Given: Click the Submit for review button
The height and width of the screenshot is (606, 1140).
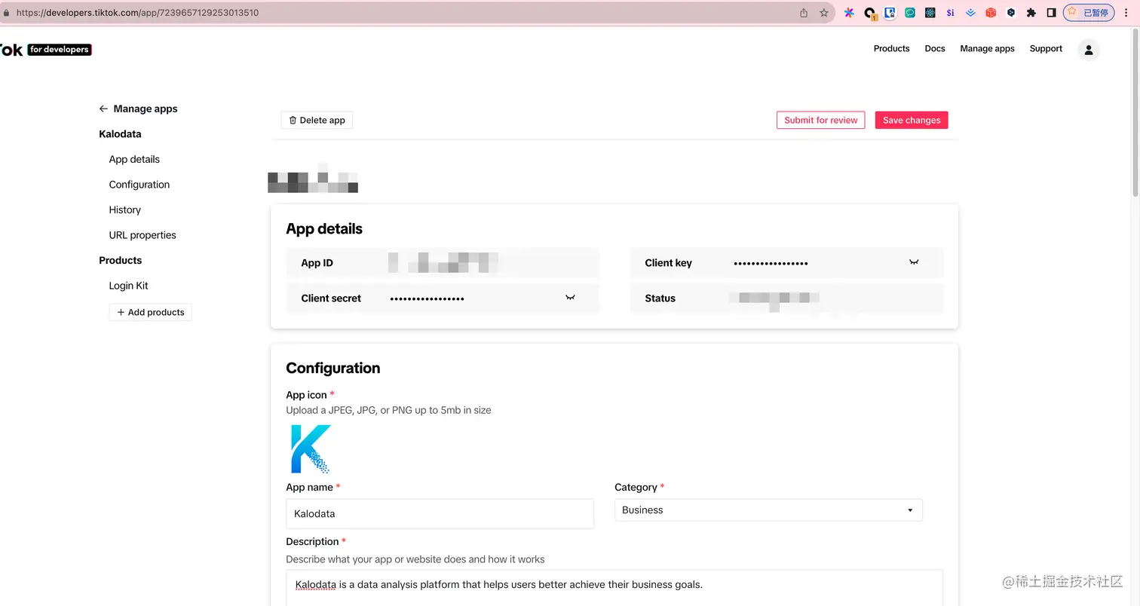Looking at the screenshot, I should coord(820,120).
